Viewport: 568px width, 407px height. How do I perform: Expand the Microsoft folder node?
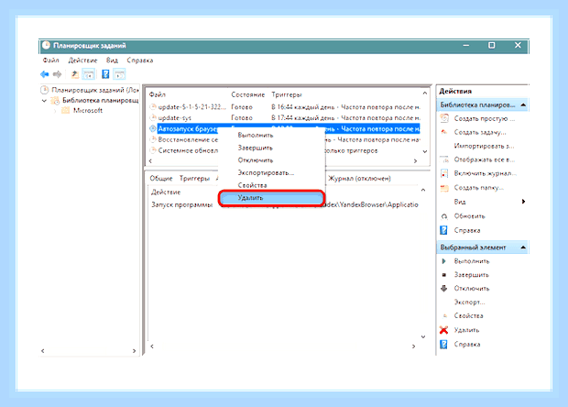click(55, 111)
